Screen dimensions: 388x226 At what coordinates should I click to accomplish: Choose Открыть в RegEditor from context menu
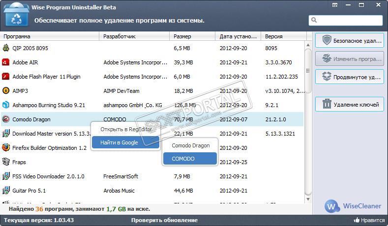(x=126, y=129)
